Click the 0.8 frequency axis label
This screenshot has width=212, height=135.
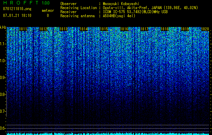(x=2, y=94)
